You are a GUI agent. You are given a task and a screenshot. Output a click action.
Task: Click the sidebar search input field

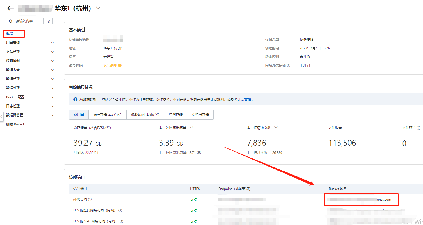click(x=28, y=21)
